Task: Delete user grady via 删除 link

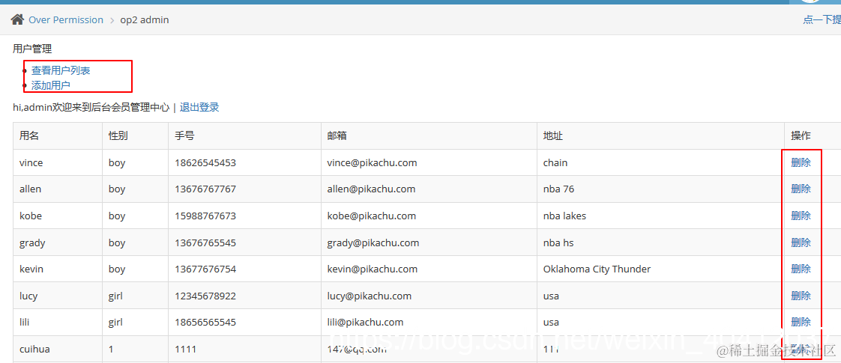Action: pyautogui.click(x=801, y=242)
